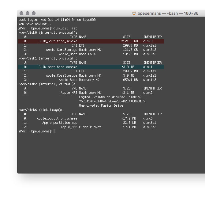Screen dimensions: 205x198
Task: Click 'Apple_HFS' in the disk2 Macintosh HD row
Action: (69, 93)
